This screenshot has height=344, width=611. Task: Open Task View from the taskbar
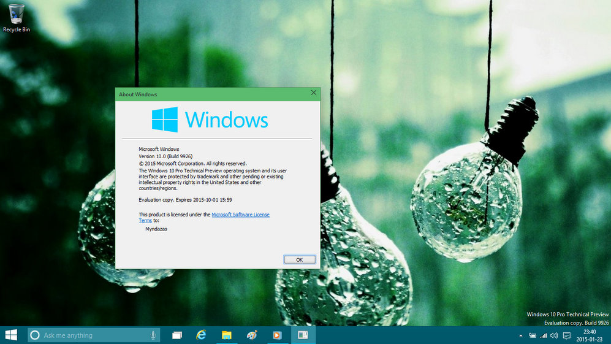(x=177, y=335)
